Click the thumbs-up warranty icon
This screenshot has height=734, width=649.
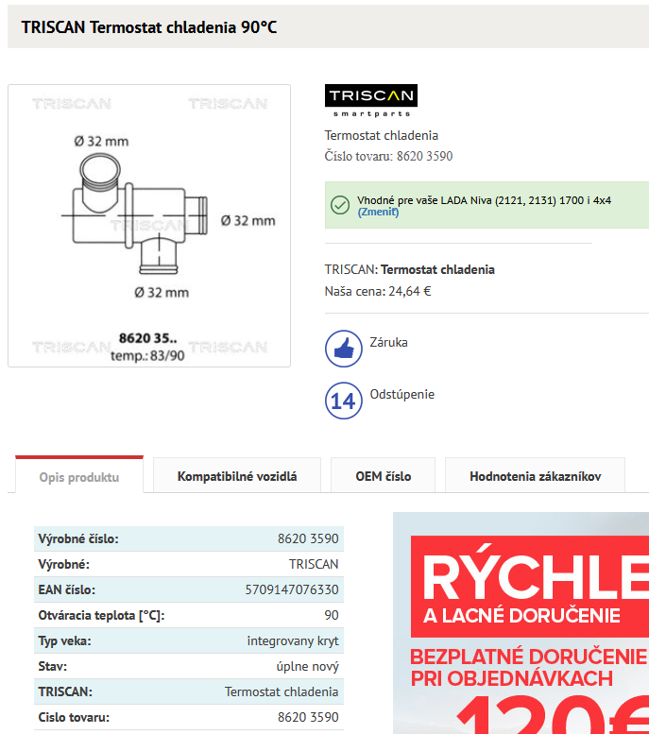(344, 349)
